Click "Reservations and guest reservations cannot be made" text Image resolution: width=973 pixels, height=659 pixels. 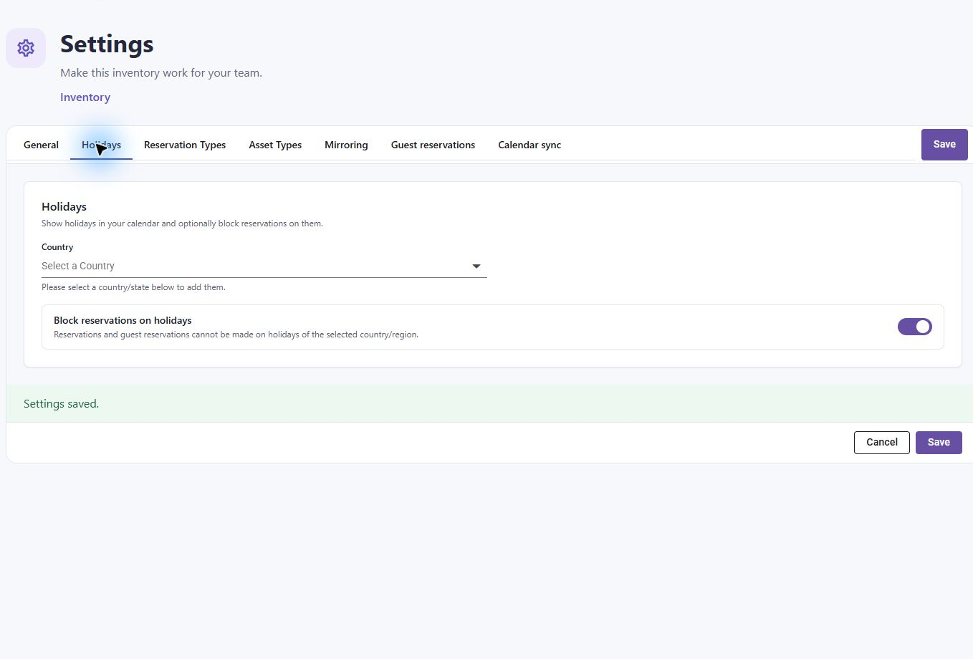236,335
